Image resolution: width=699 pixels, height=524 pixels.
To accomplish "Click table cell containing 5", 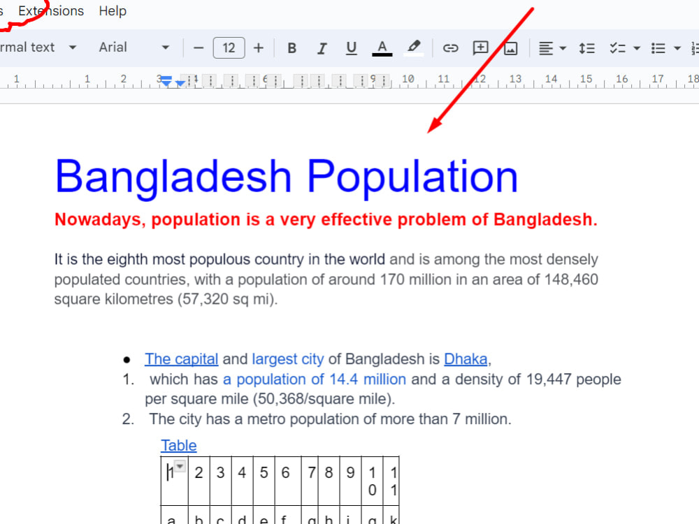I will click(264, 481).
